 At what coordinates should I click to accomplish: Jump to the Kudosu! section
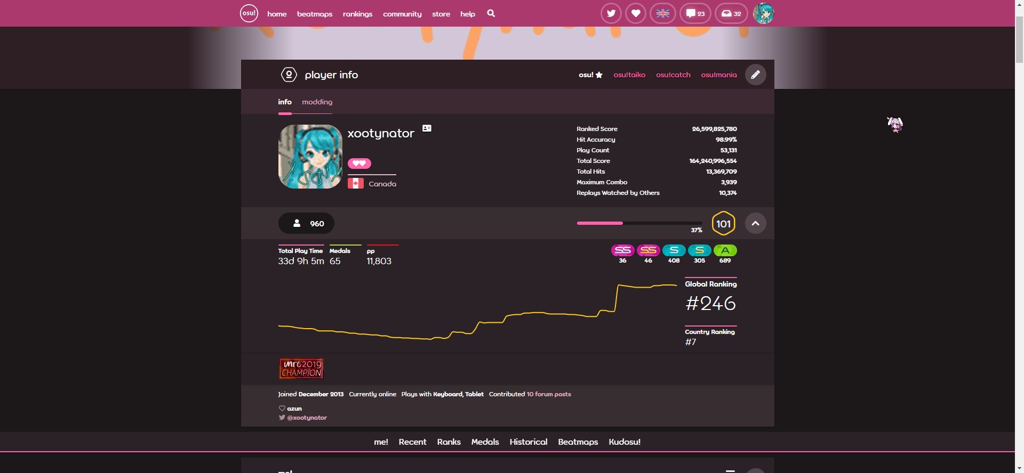(625, 442)
